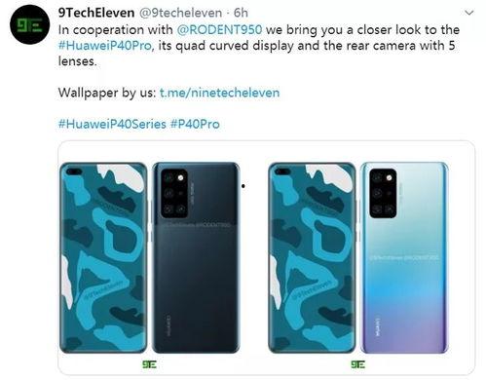Open the 9TechEleven profile avatar

(29, 24)
